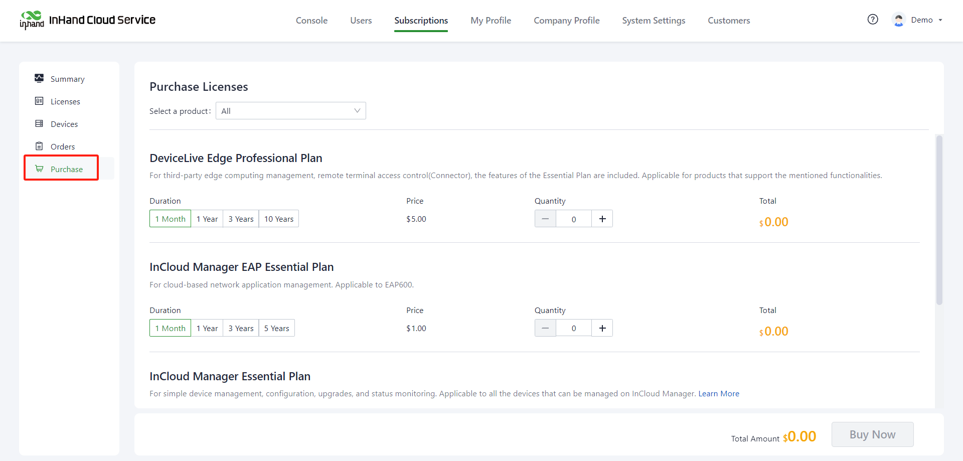This screenshot has height=461, width=963.
Task: Choose 10 Years duration for DeviceLive Edge plan
Action: coord(279,219)
